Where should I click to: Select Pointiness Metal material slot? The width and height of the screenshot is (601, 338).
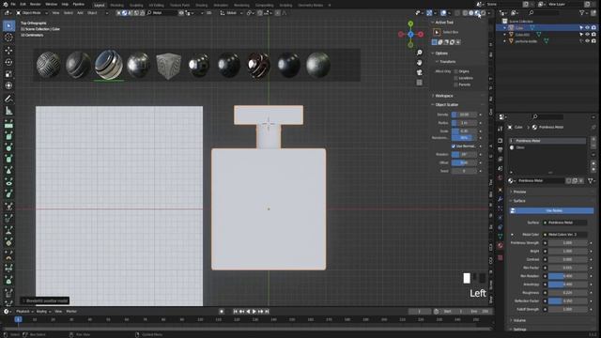[x=547, y=141]
